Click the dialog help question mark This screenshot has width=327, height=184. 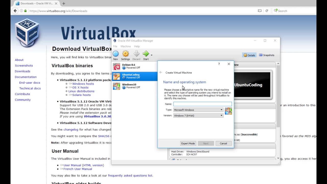pos(219,64)
